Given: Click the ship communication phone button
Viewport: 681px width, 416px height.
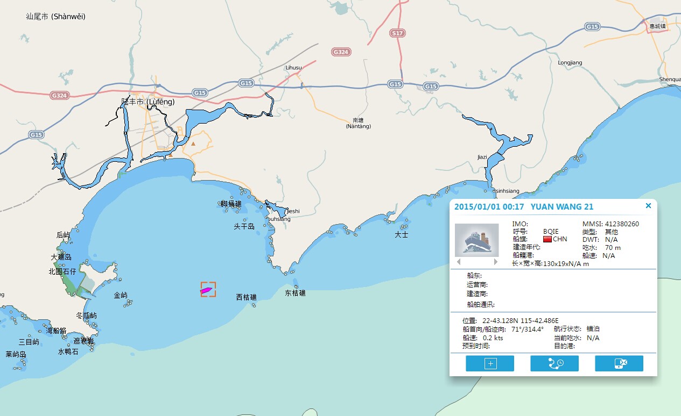Looking at the screenshot, I should click(619, 364).
